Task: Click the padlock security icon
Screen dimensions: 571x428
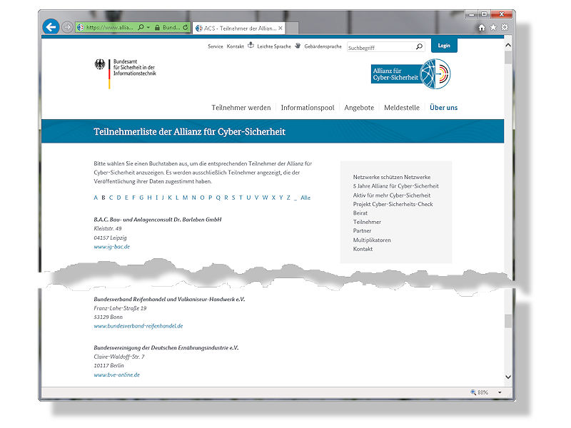Action: tap(157, 27)
